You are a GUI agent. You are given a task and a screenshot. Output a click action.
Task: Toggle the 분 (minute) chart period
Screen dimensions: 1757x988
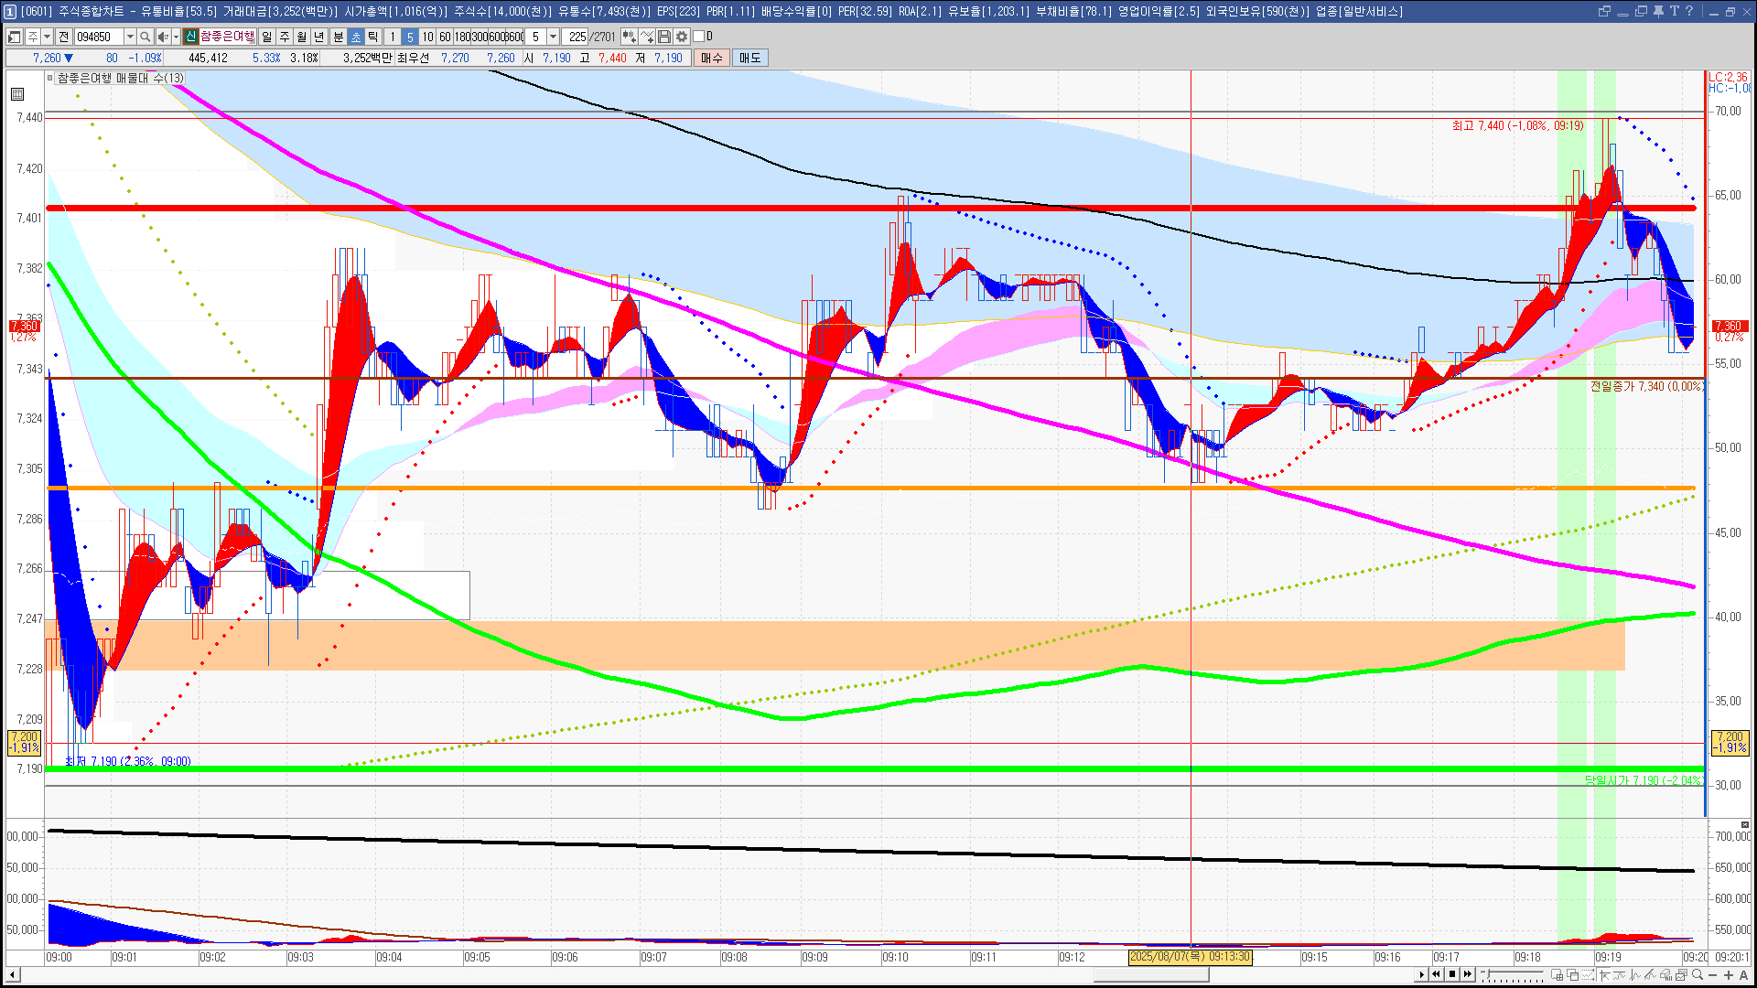(x=338, y=37)
